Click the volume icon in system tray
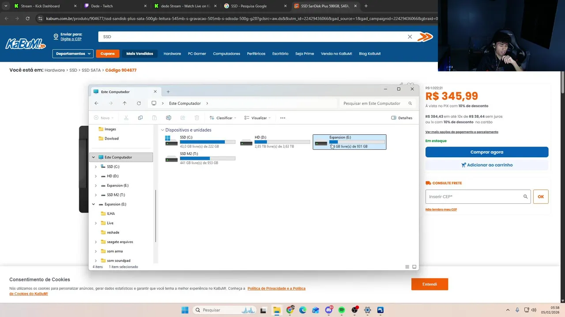Screen dimensions: 565x317 (534, 310)
